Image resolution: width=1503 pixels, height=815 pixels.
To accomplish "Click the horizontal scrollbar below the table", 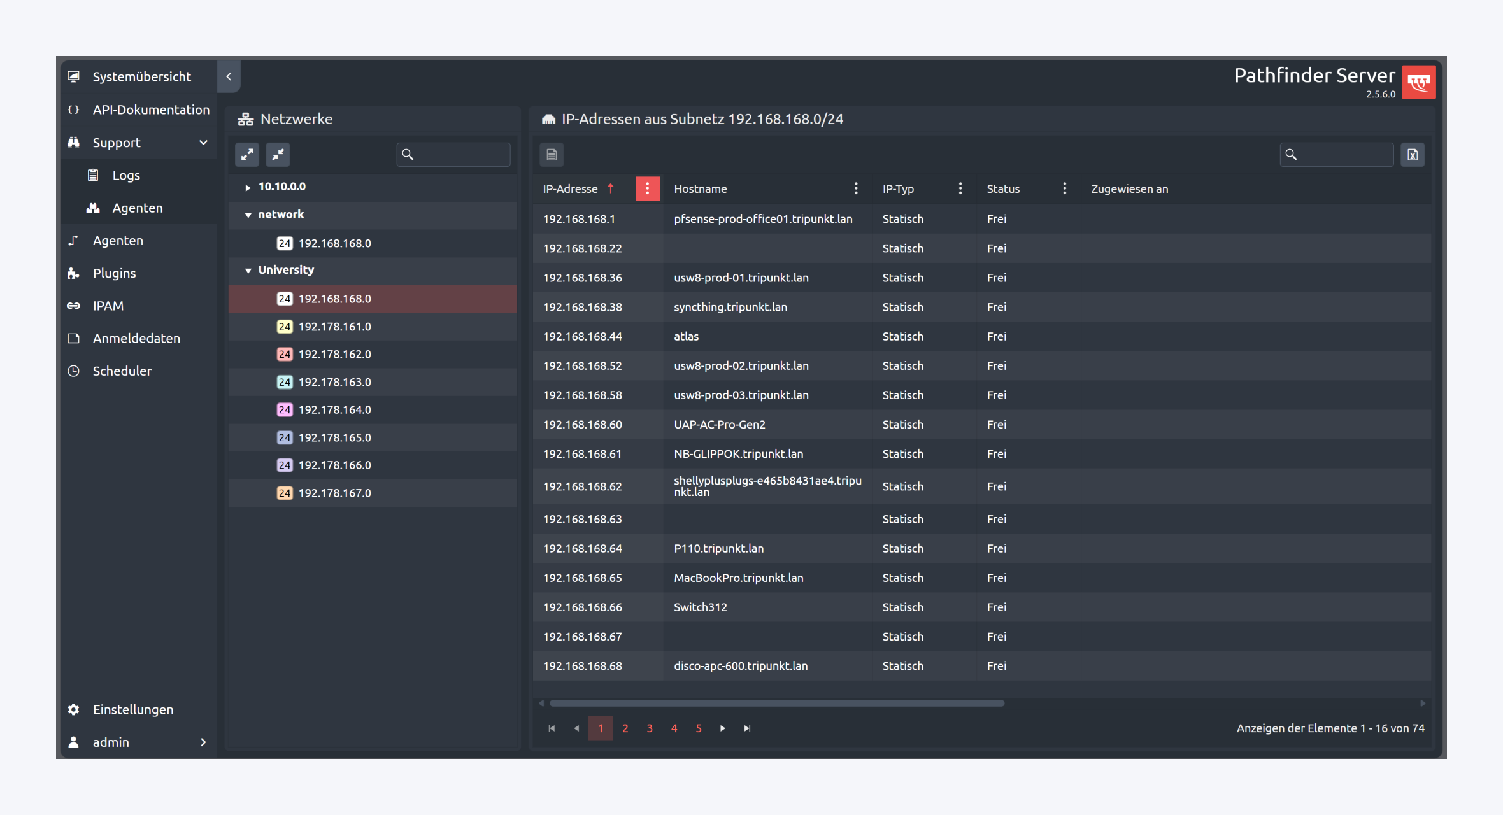I will tap(777, 703).
